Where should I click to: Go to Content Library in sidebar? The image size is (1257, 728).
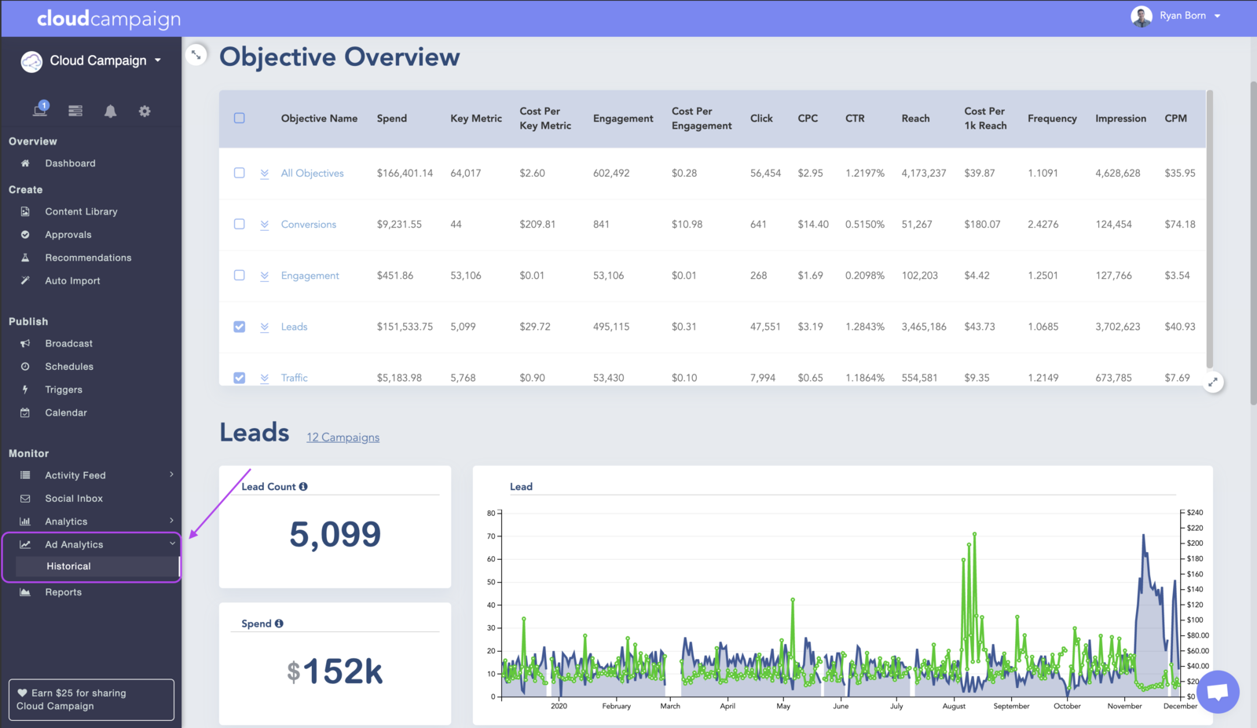pyautogui.click(x=81, y=212)
